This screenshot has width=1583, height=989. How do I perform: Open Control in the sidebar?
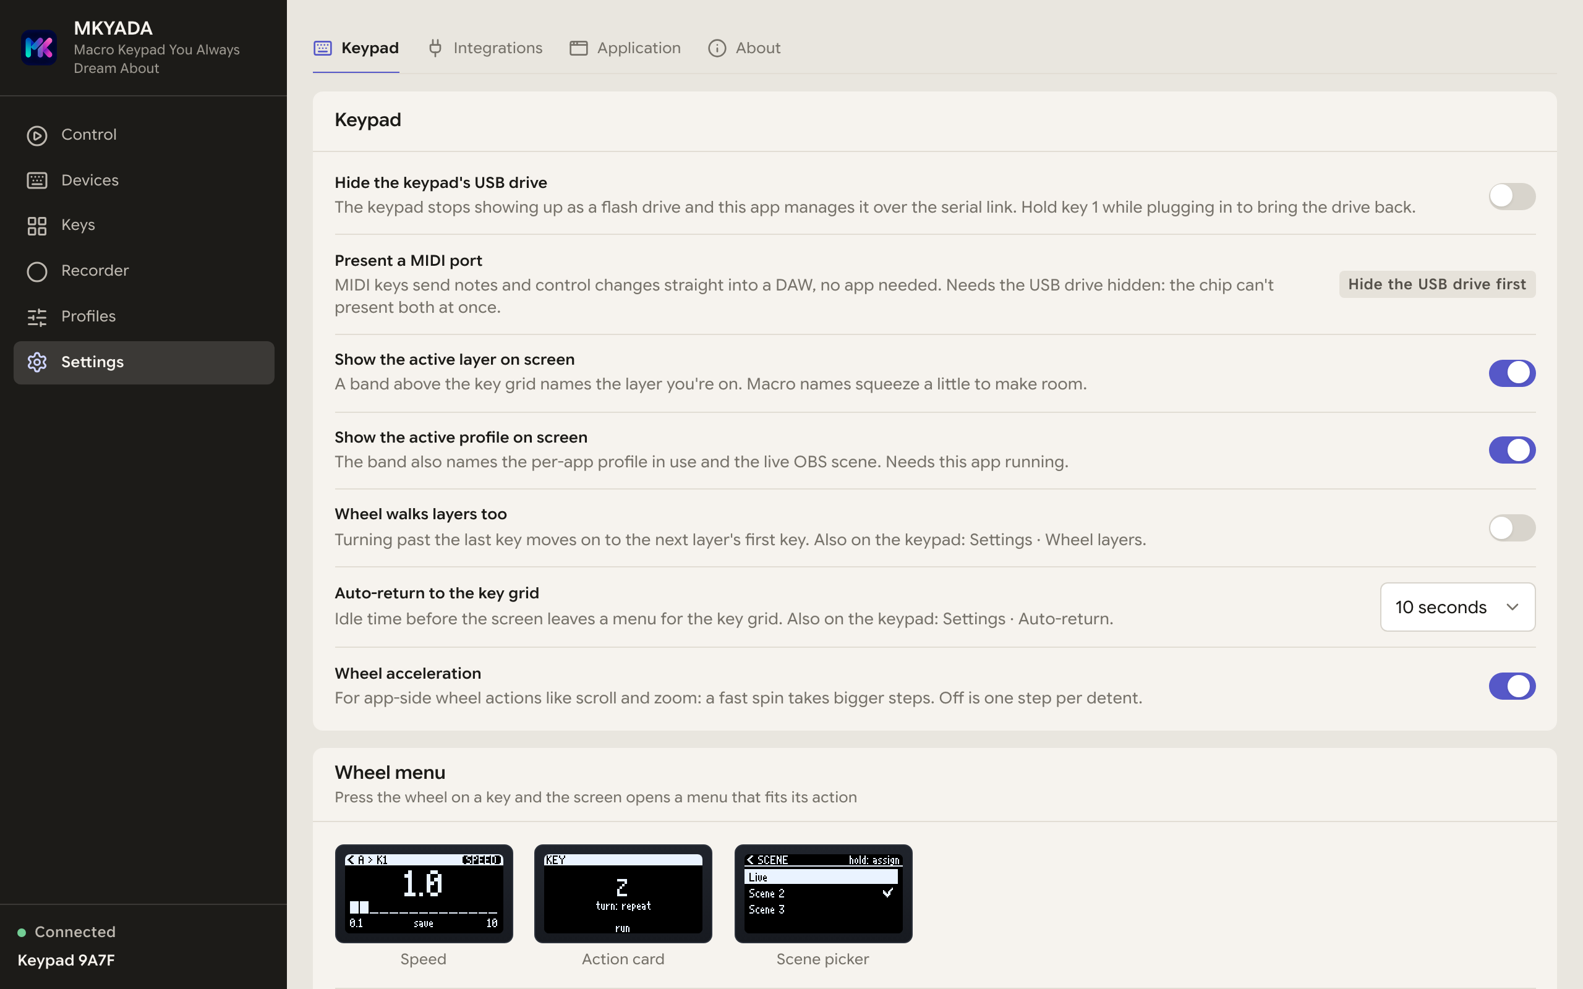[x=89, y=135]
